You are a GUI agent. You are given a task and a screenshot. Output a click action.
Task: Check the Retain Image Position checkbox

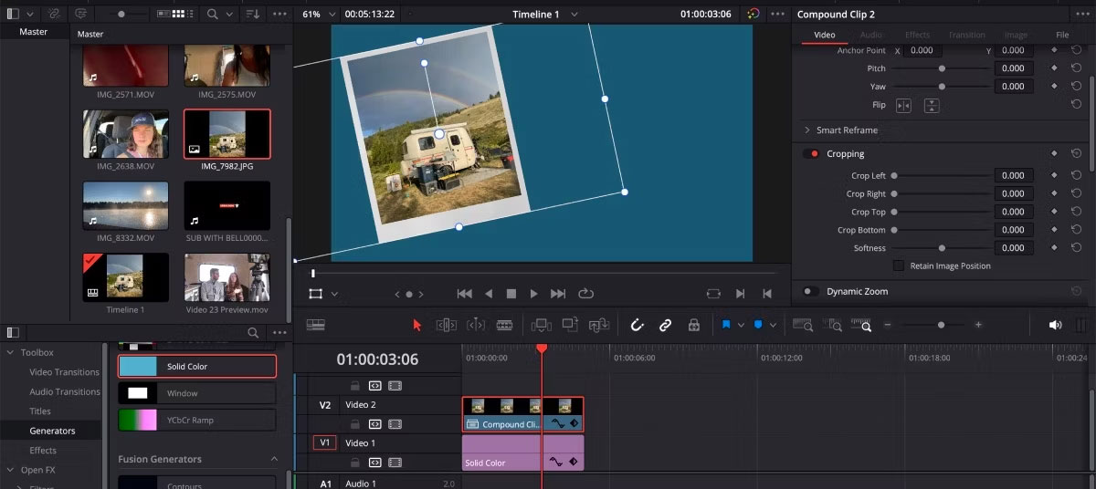899,266
